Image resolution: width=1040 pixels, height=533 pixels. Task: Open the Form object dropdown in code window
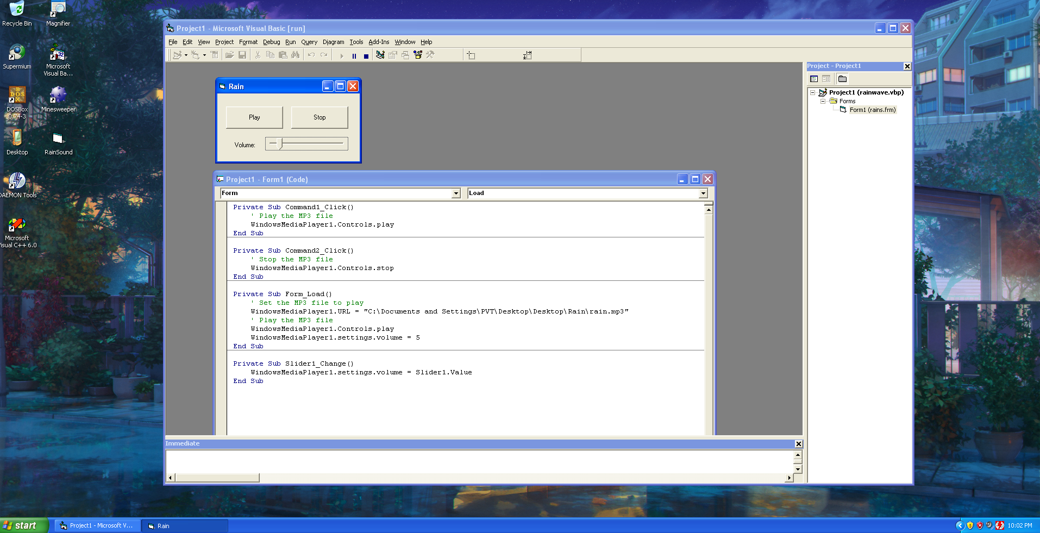tap(456, 193)
